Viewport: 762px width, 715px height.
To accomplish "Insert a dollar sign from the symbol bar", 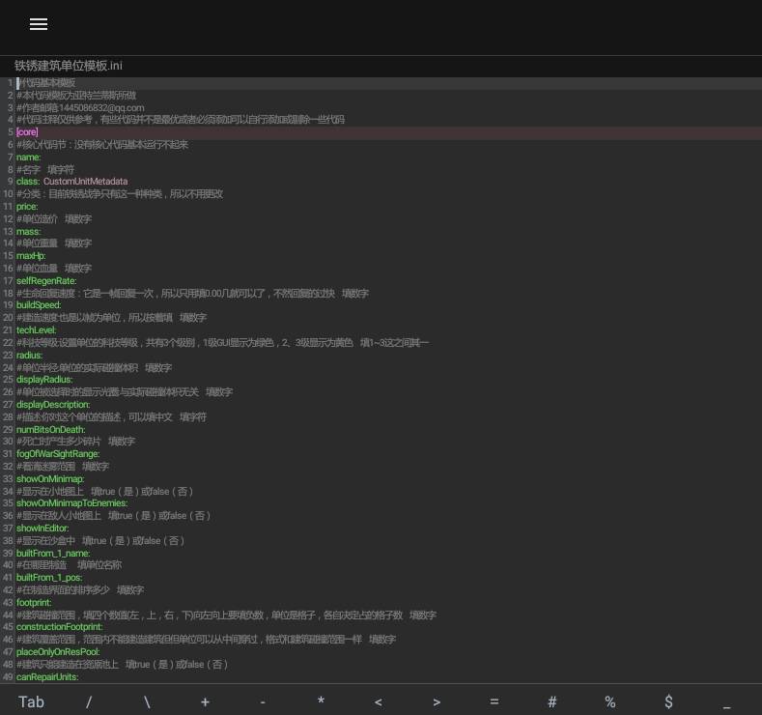I will point(668,701).
